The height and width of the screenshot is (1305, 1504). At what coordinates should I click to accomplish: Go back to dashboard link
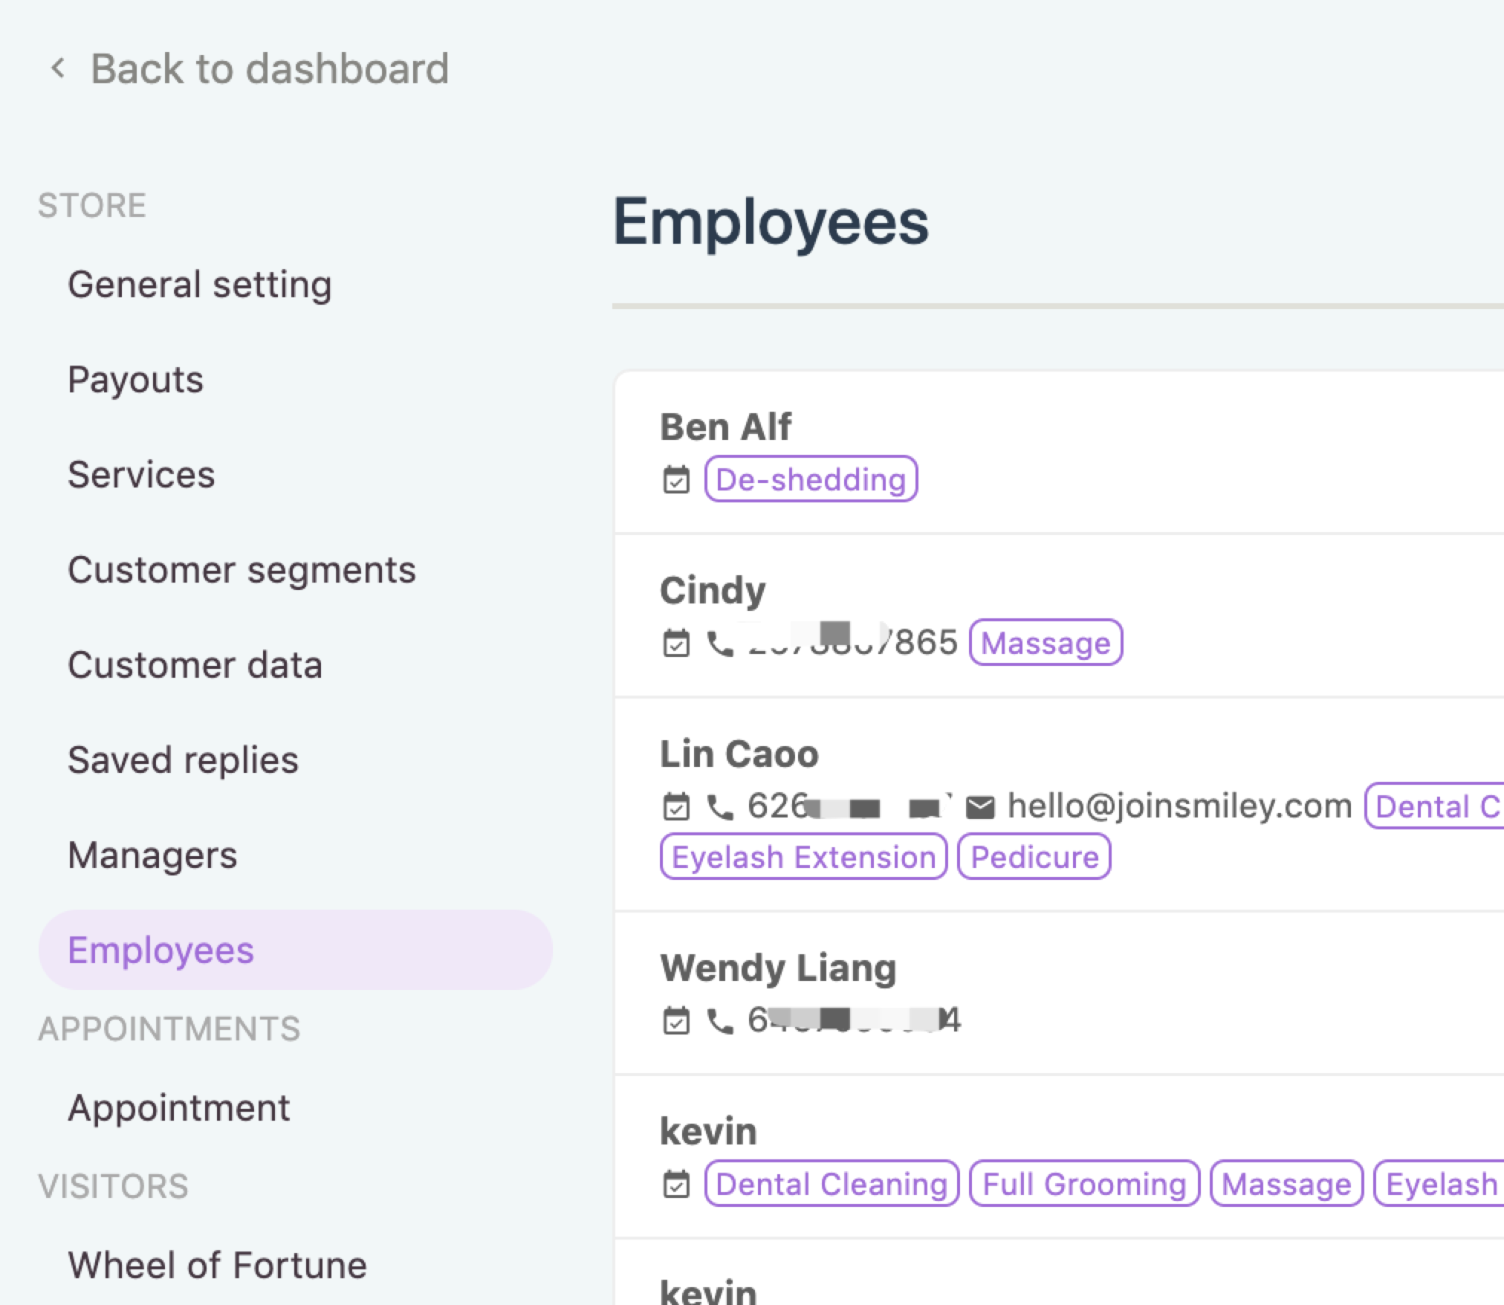coord(270,68)
